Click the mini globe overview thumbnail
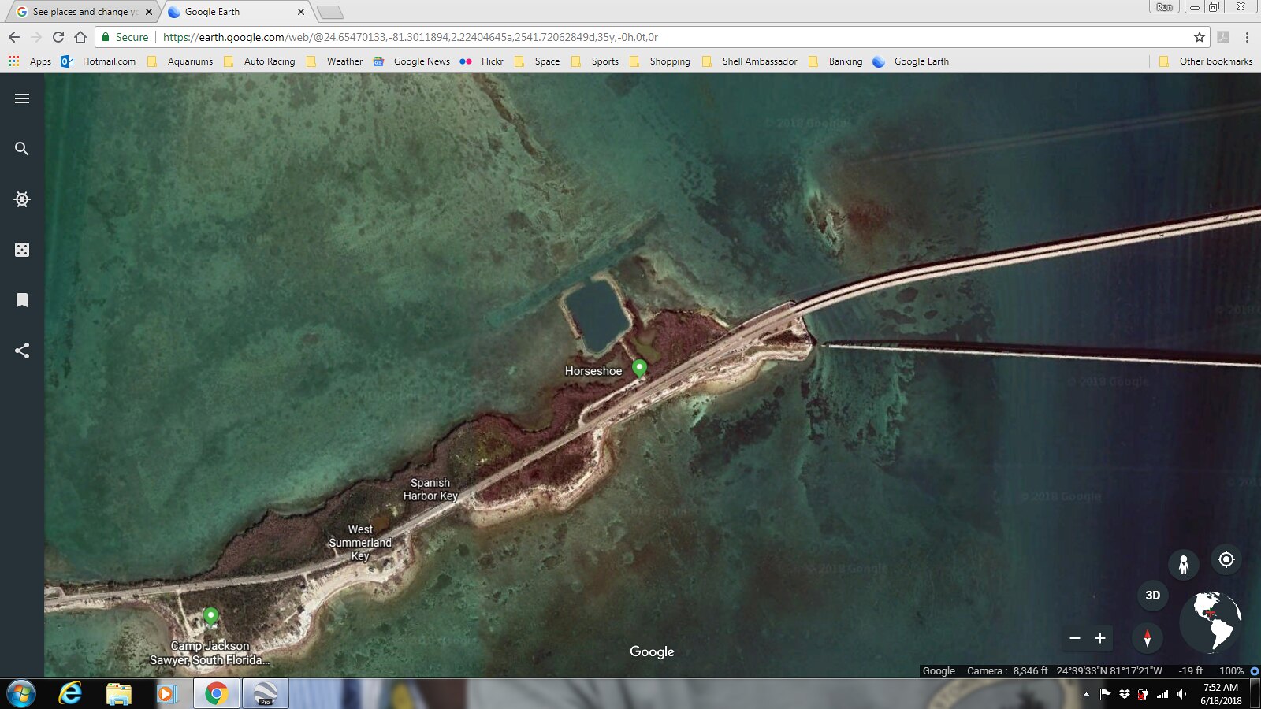The height and width of the screenshot is (709, 1261). 1211,622
